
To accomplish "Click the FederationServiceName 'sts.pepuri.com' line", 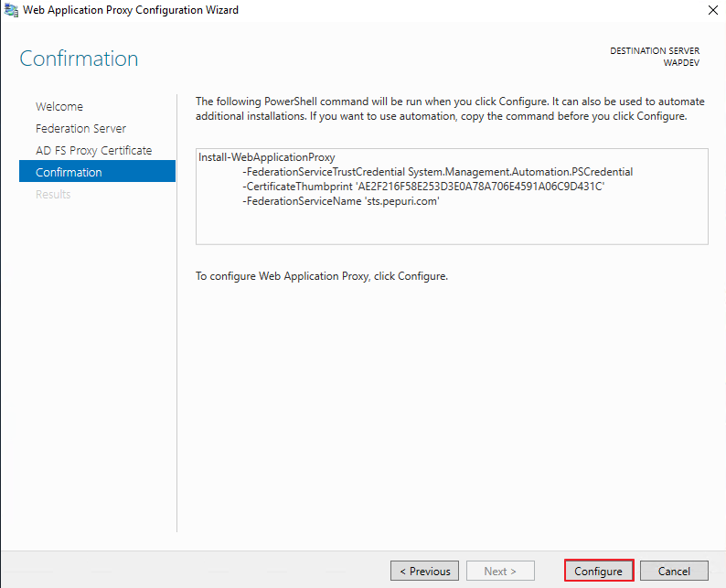I will tap(341, 201).
